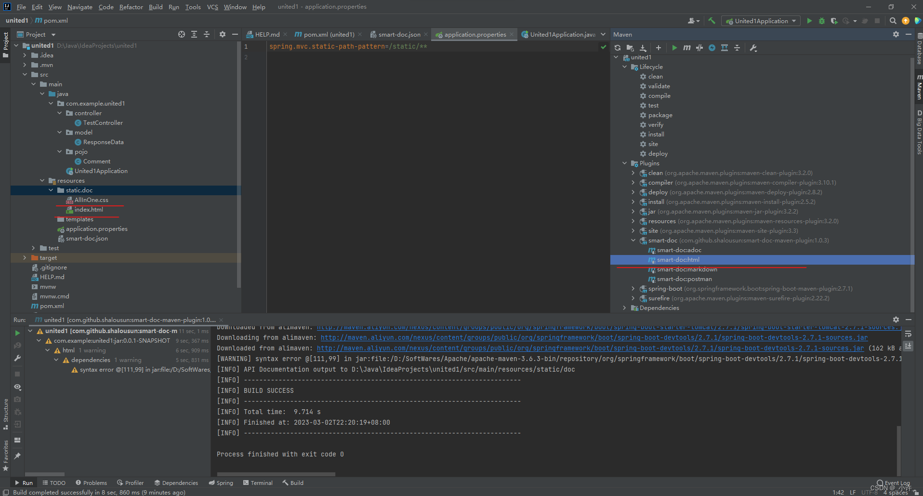
Task: Click the Build project hammer icon
Action: (x=712, y=21)
